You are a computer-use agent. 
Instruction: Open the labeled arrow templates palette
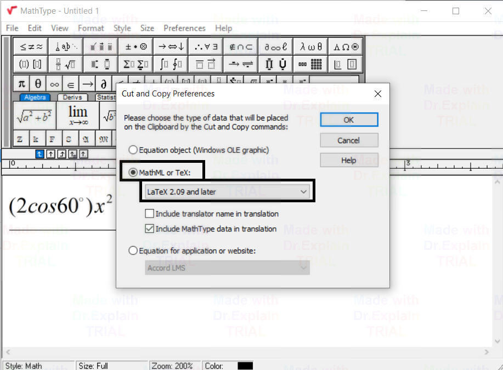(241, 65)
